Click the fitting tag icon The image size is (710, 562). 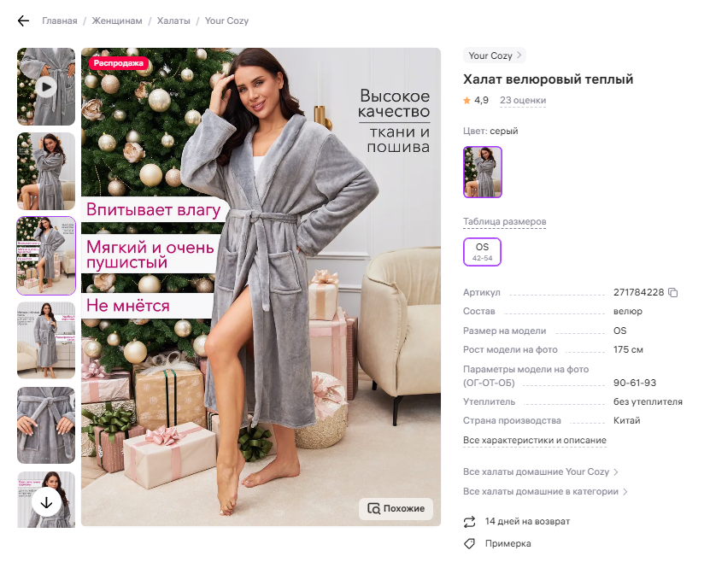click(x=470, y=544)
